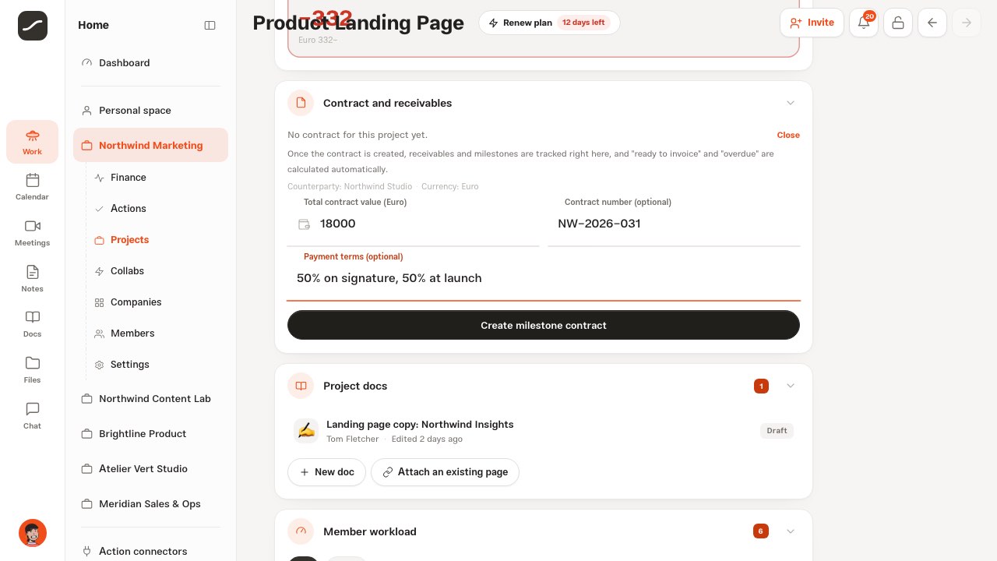Open Projects under Northwind Marketing
Image resolution: width=997 pixels, height=561 pixels.
pyautogui.click(x=157, y=240)
